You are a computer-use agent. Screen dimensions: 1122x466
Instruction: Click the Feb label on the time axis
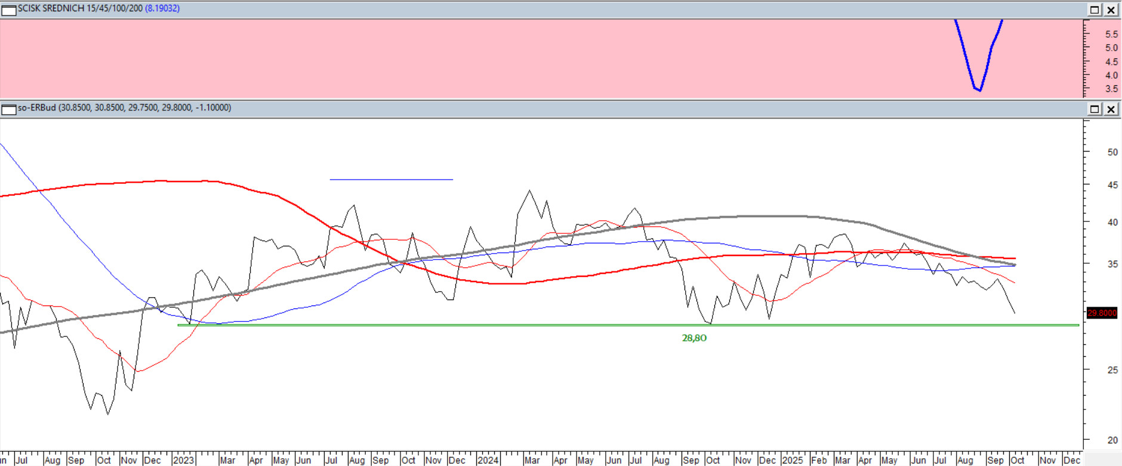[x=819, y=460]
